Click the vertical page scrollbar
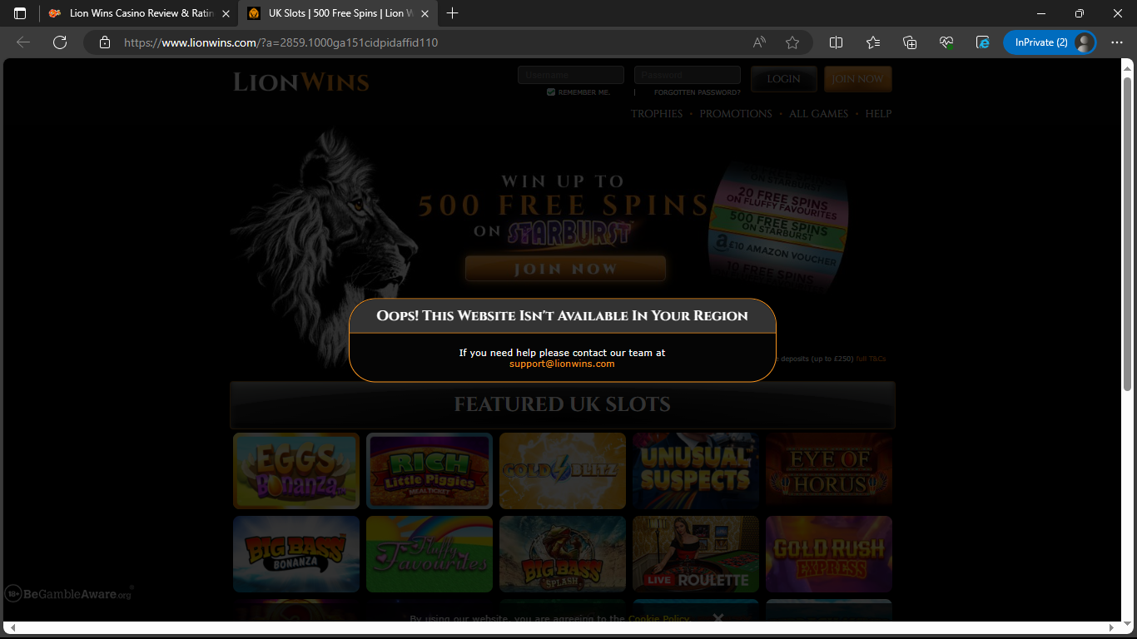 click(1128, 233)
